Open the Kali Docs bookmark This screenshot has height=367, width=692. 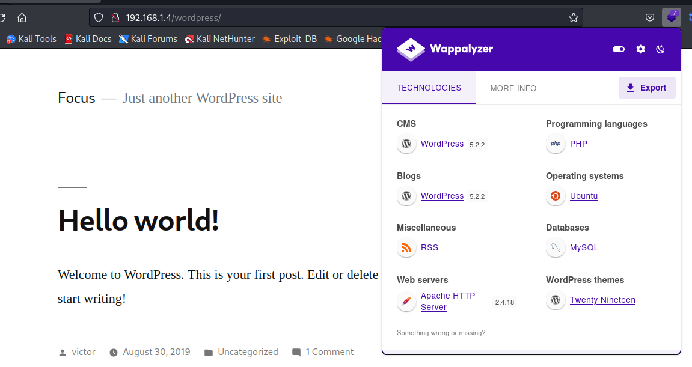(88, 39)
